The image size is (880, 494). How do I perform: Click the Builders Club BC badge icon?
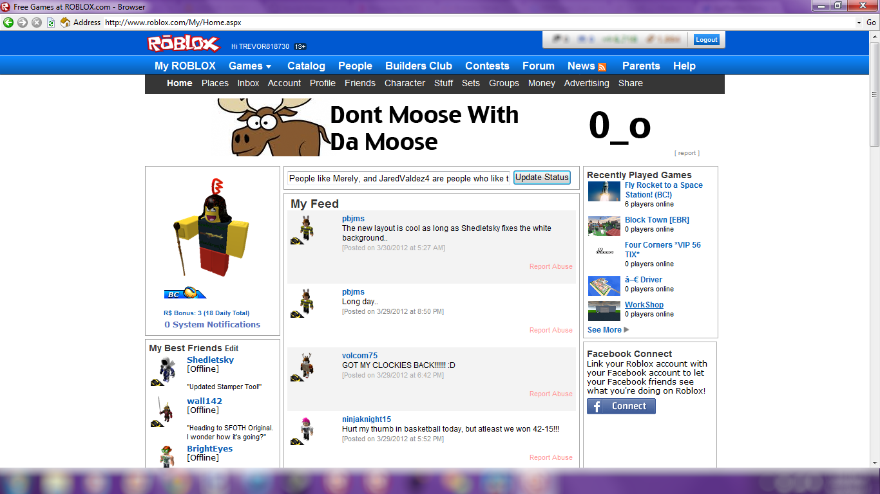point(185,293)
